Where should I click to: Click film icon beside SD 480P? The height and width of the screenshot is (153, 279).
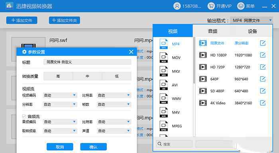pyautogui.click(x=203, y=91)
